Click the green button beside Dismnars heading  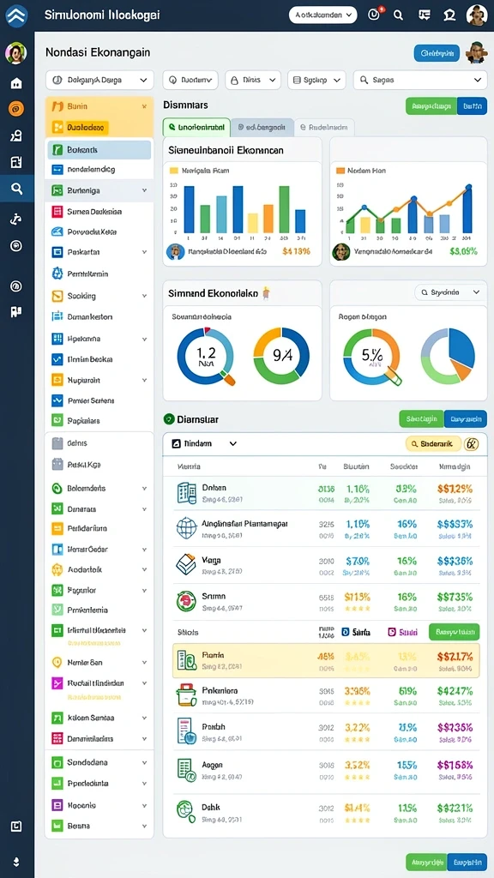431,105
